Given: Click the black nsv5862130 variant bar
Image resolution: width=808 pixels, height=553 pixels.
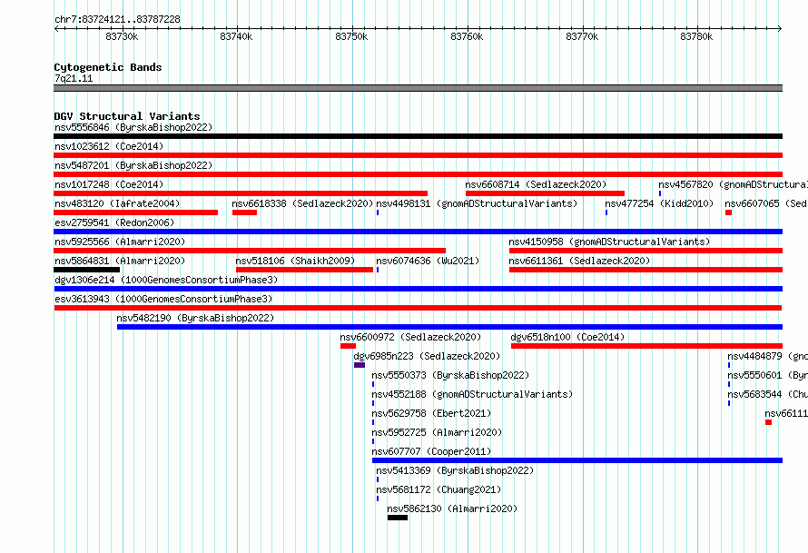Looking at the screenshot, I should click(x=398, y=518).
